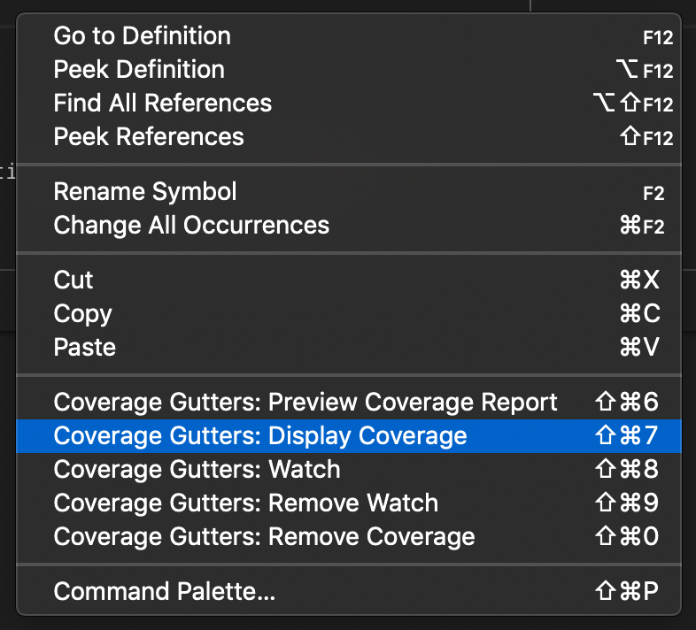
Task: Open Peek References
Action: [149, 137]
